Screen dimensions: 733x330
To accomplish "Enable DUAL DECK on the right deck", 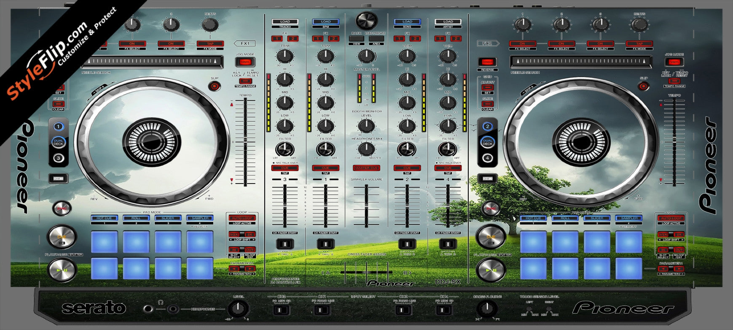I will [488, 142].
